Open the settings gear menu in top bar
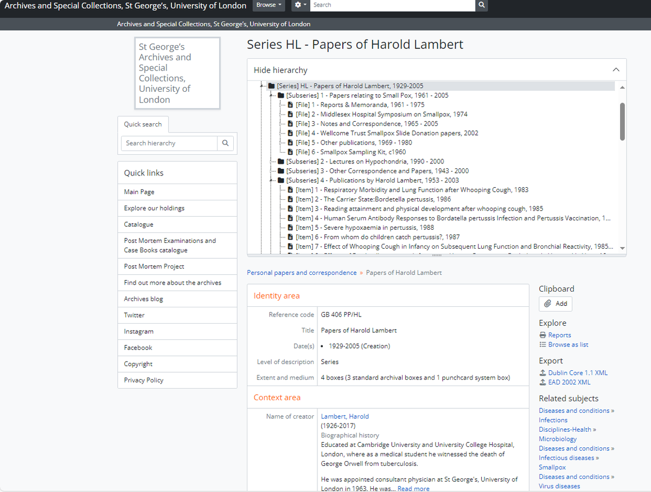Image resolution: width=651 pixels, height=492 pixels. click(300, 5)
